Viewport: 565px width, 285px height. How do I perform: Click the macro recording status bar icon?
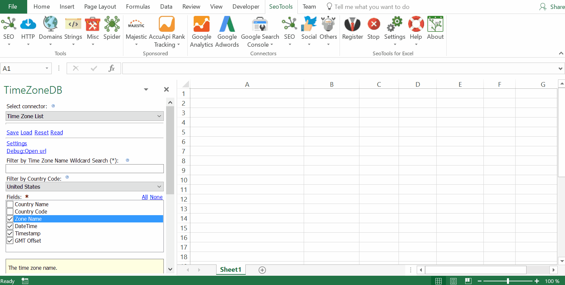[x=25, y=281]
